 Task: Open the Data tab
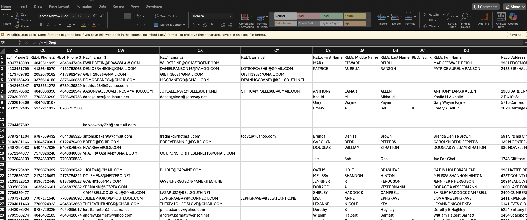tap(102, 6)
